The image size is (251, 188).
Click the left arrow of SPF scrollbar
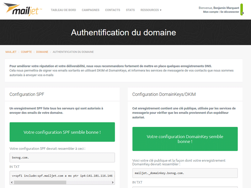[x=12, y=182]
